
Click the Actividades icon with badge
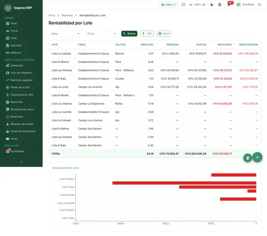click(x=8, y=151)
